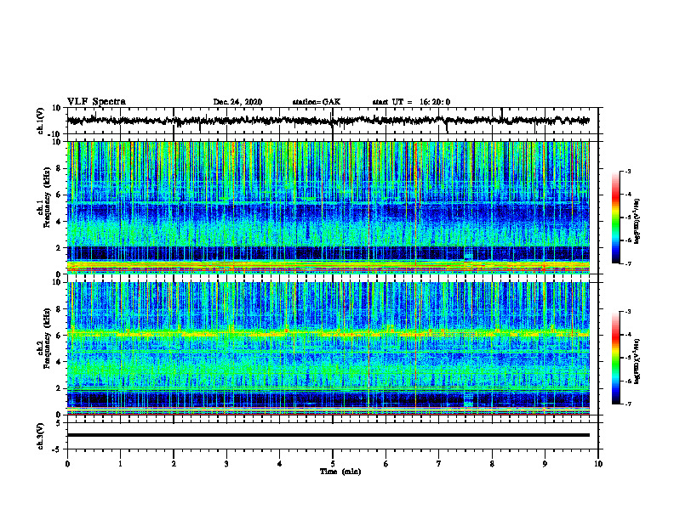Viewport: 674px width, 520px height.
Task: Click the "station=GAK" header label
Action: (x=317, y=102)
